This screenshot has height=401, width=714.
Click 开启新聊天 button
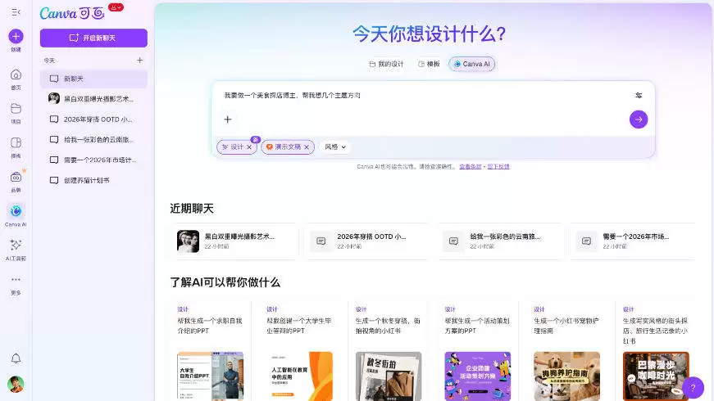tap(93, 38)
